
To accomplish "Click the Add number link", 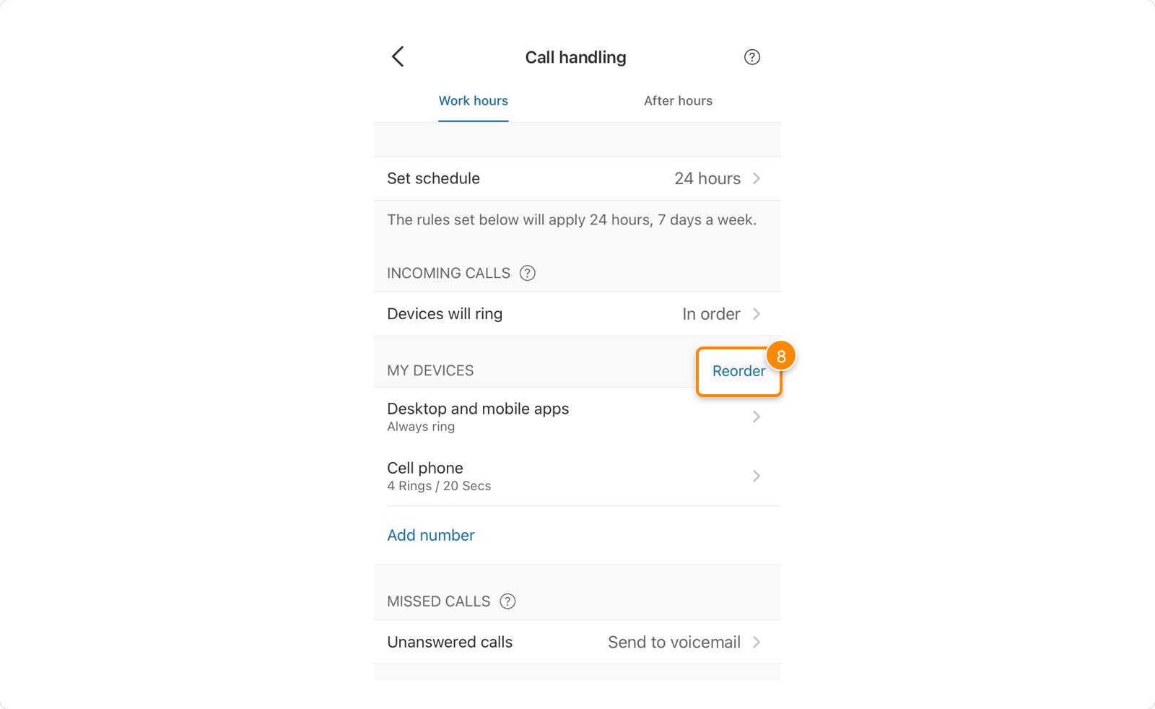I will click(430, 535).
